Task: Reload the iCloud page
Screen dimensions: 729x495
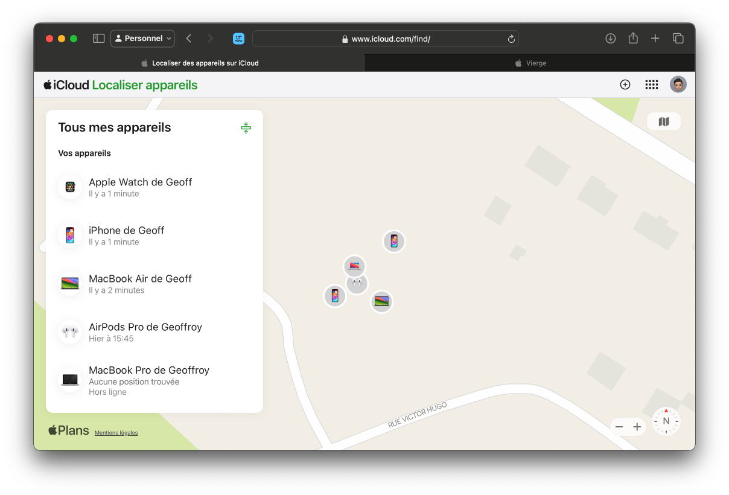Action: coord(511,39)
